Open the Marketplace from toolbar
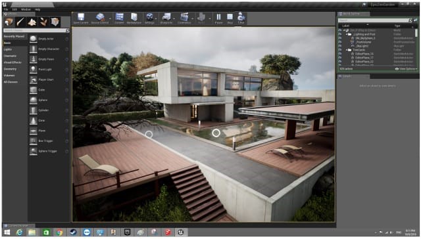 [134, 18]
